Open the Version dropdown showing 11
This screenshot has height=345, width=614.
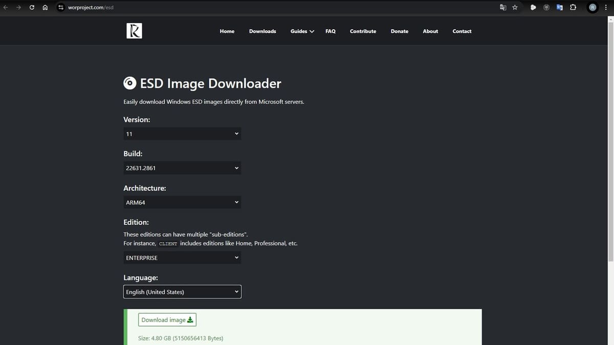(182, 133)
